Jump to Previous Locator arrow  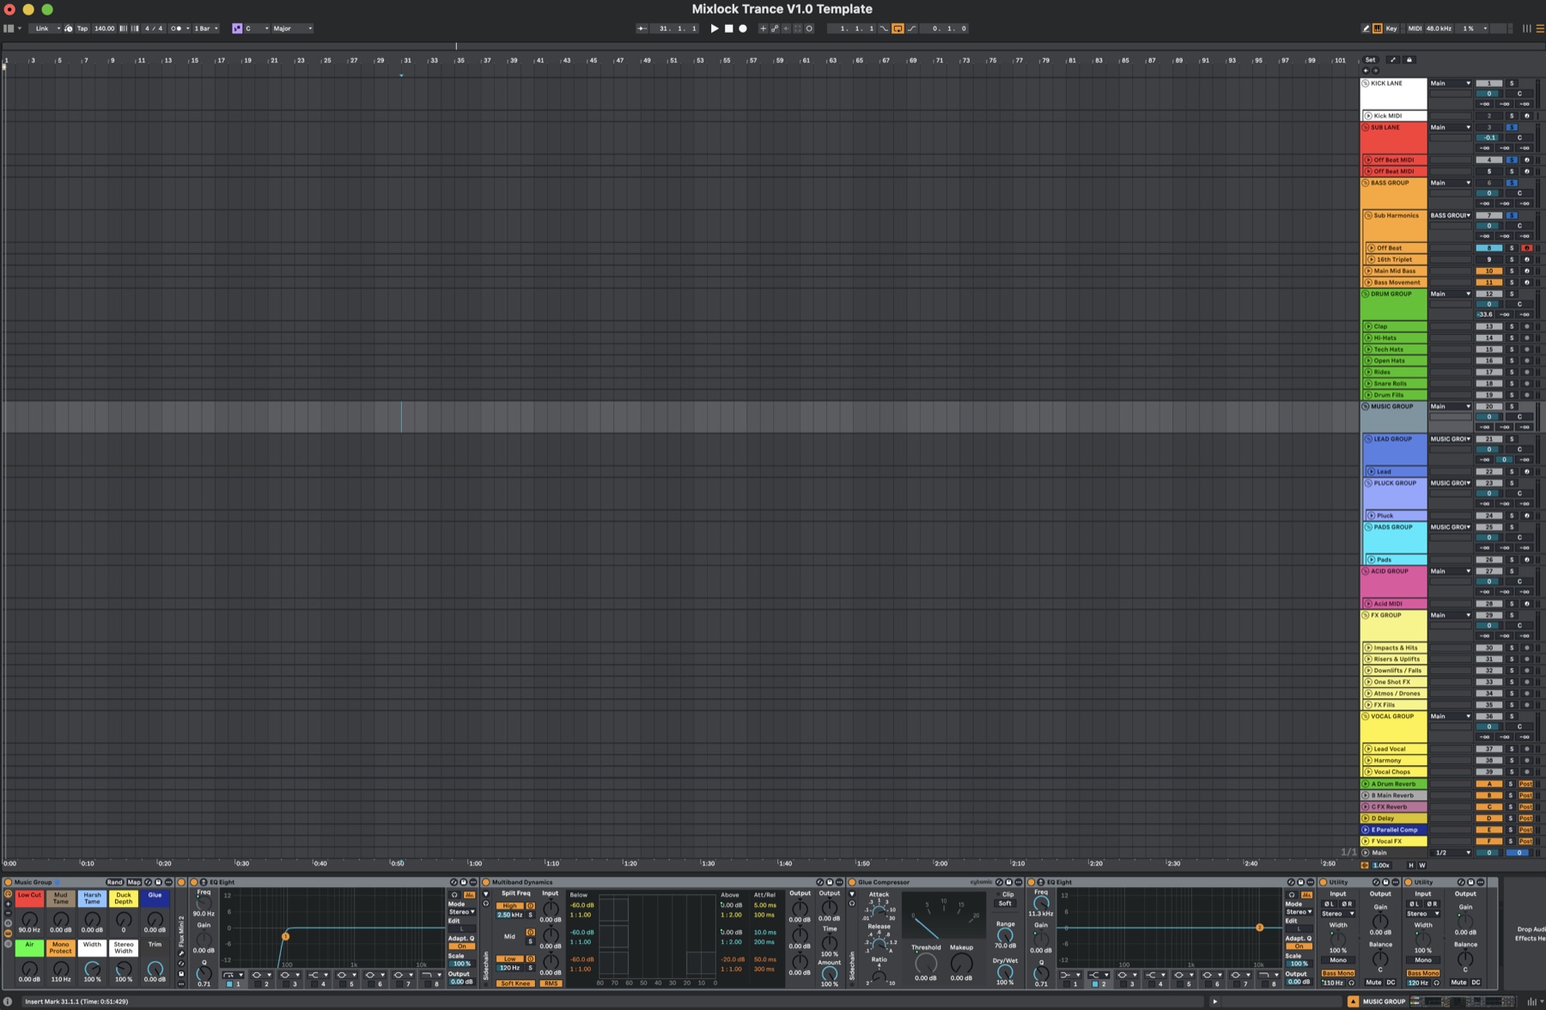[1366, 70]
